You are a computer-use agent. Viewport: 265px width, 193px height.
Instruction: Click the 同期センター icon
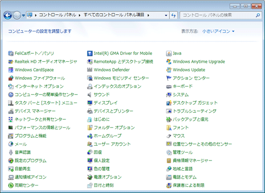coord(11,186)
